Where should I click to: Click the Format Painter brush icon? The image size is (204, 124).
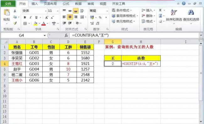point(15,23)
